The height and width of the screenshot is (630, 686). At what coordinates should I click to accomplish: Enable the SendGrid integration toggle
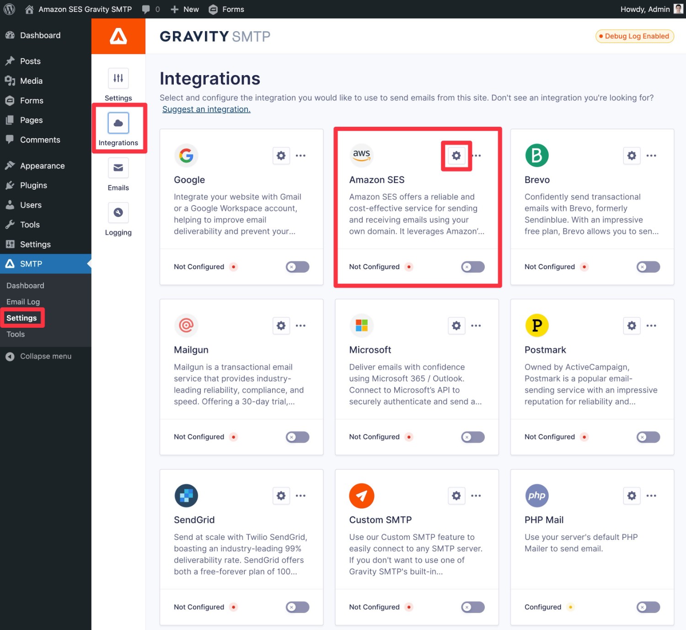[x=298, y=607]
